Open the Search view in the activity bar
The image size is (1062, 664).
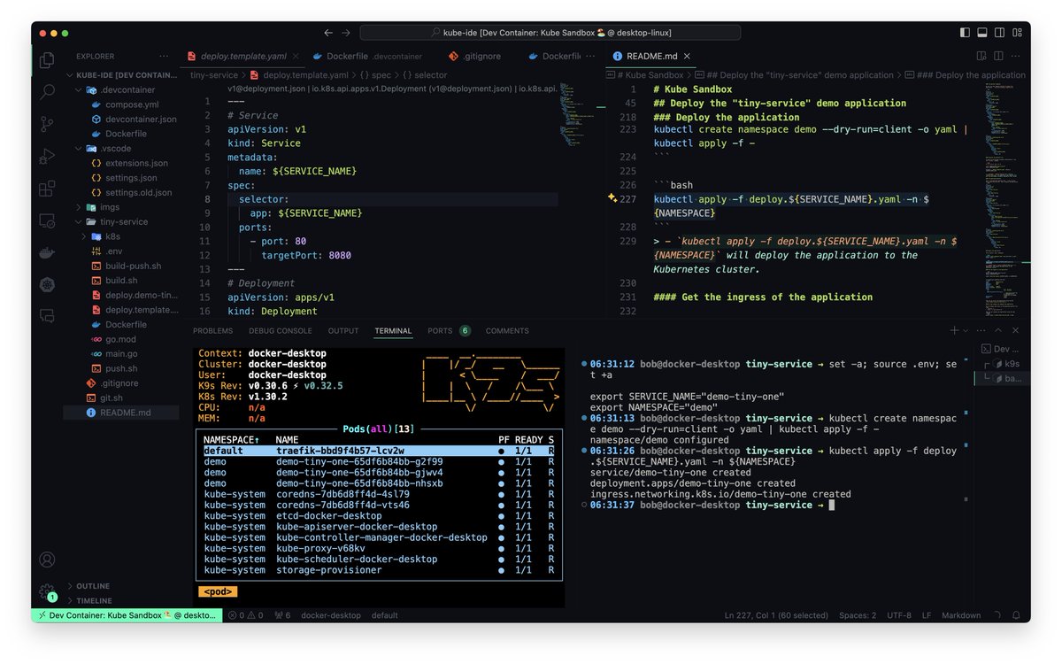click(47, 92)
